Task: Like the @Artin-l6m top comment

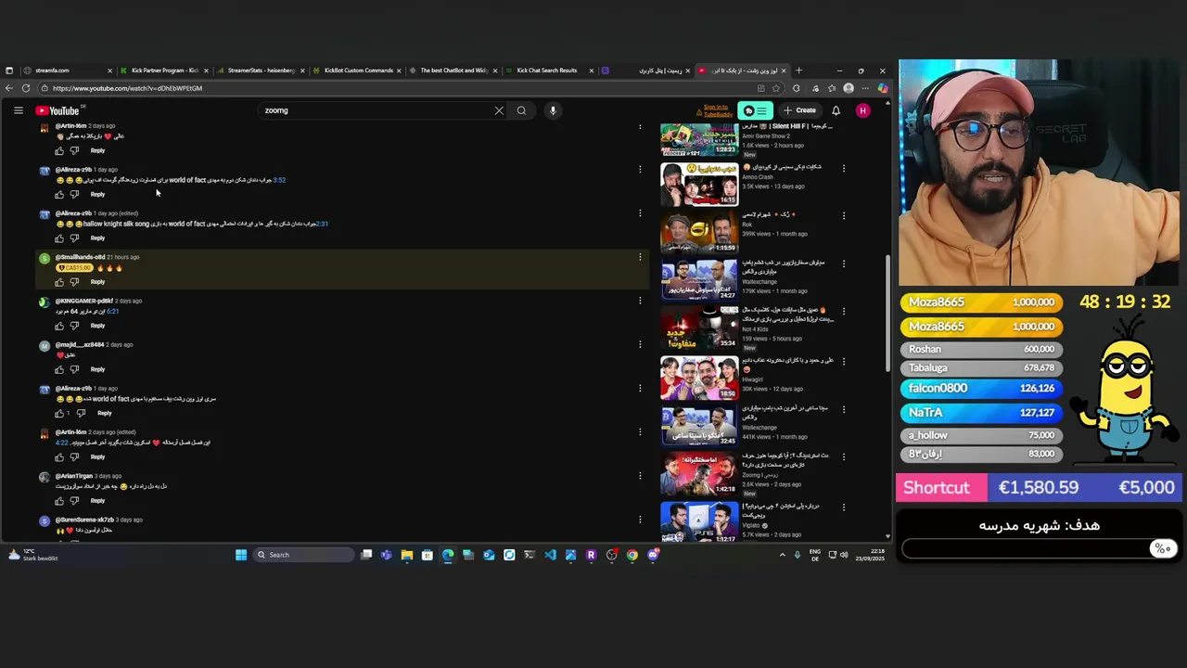Action: (59, 150)
